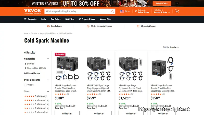
Task: Filter by 5 stars only
Action: [35, 96]
